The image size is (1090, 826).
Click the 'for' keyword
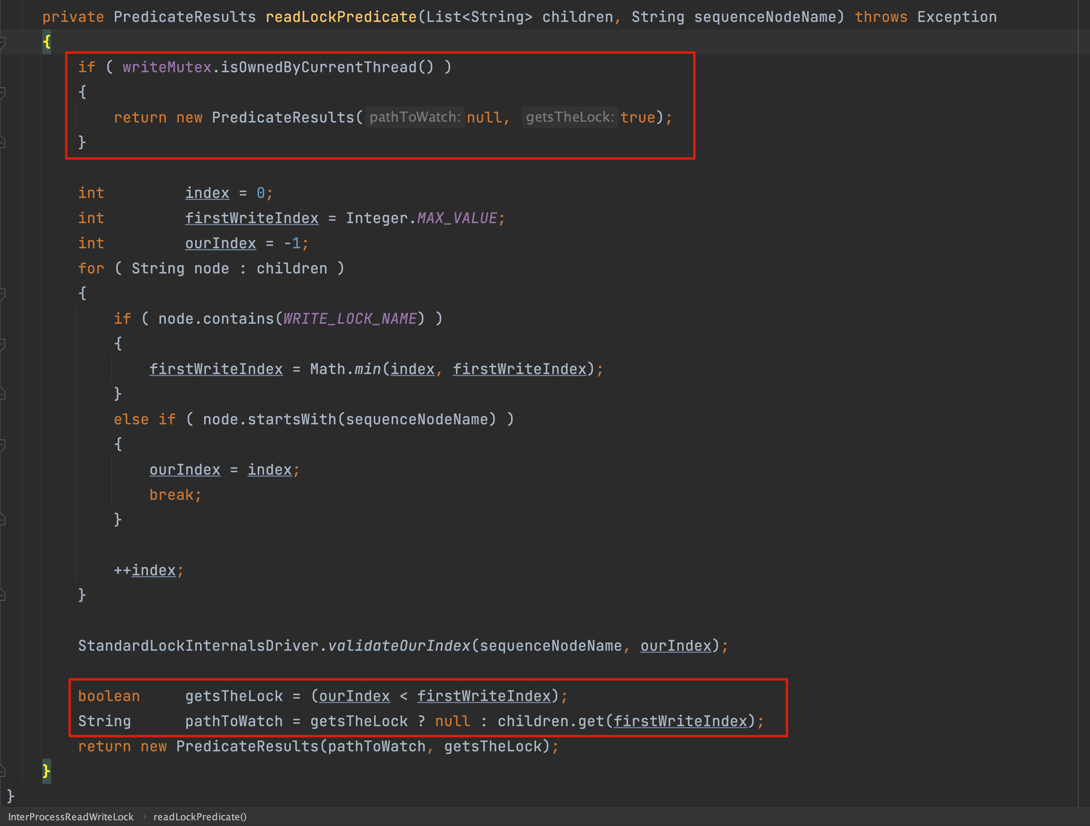[91, 269]
